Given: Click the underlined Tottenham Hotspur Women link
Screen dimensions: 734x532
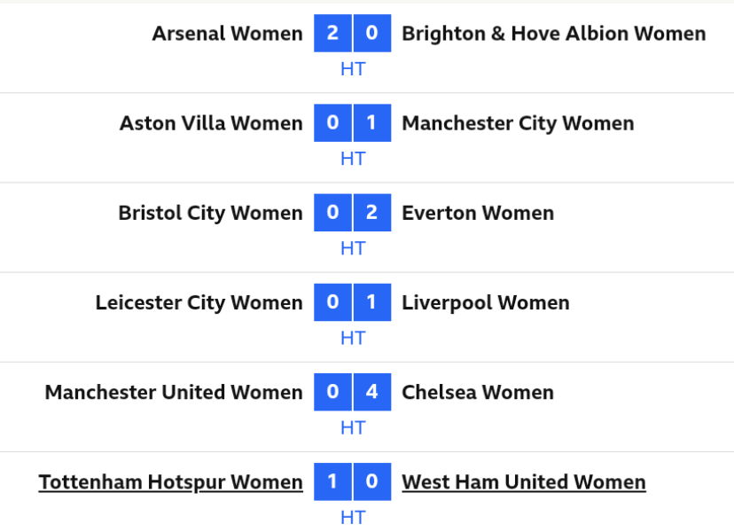Looking at the screenshot, I should (169, 481).
